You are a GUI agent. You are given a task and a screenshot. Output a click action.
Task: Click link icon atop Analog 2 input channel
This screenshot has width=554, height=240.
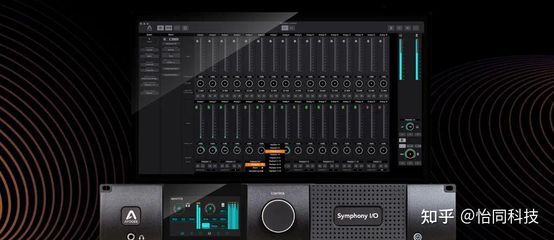pos(210,41)
